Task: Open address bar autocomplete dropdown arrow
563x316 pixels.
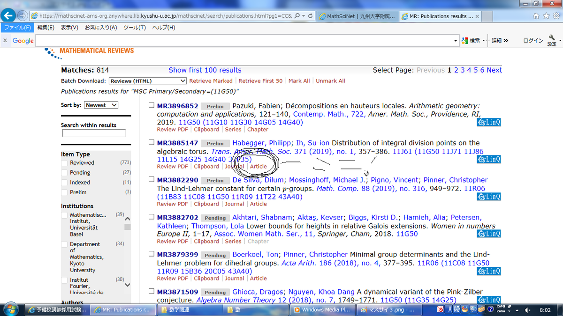Action: [x=304, y=15]
